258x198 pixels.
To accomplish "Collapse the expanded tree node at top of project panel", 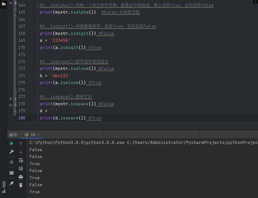I will pyautogui.click(x=11, y=3).
